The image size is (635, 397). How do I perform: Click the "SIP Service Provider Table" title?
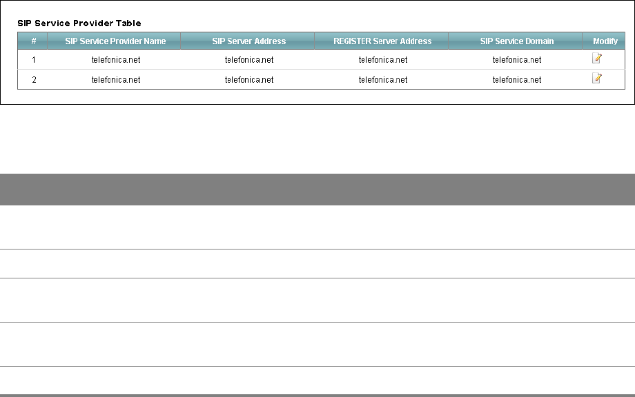79,23
